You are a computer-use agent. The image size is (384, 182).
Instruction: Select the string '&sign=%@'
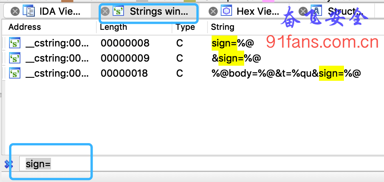click(236, 59)
